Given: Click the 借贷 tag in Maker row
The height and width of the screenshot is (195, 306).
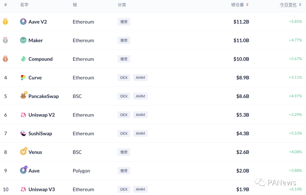Looking at the screenshot, I should (x=124, y=40).
